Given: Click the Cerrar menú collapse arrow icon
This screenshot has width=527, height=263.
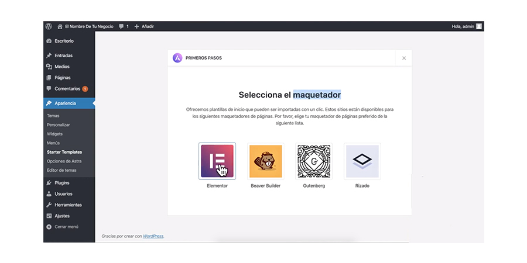Looking at the screenshot, I should click(x=49, y=227).
